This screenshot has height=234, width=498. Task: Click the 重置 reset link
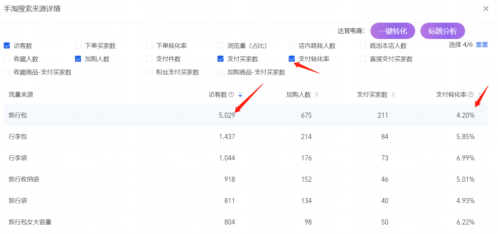(x=482, y=45)
